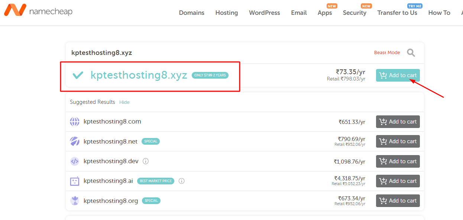Click the robot face icon for .ai domain
The width and height of the screenshot is (463, 220).
(x=75, y=181)
